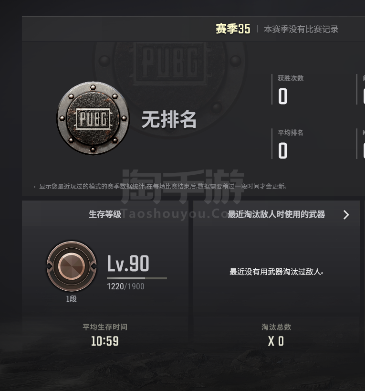Open 最近淘汰敌人时使用的武器 header
Viewport: 365px width, 391px height.
point(276,214)
